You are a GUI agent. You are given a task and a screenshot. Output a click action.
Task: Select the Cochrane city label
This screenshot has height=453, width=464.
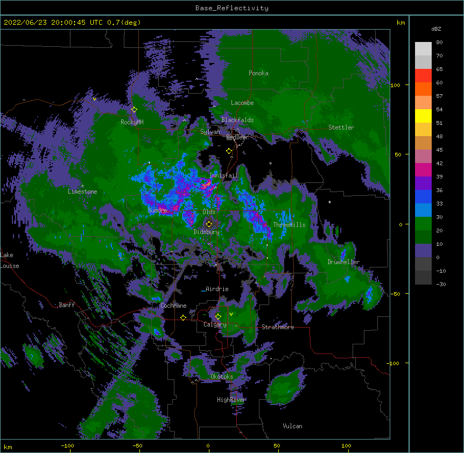click(173, 306)
